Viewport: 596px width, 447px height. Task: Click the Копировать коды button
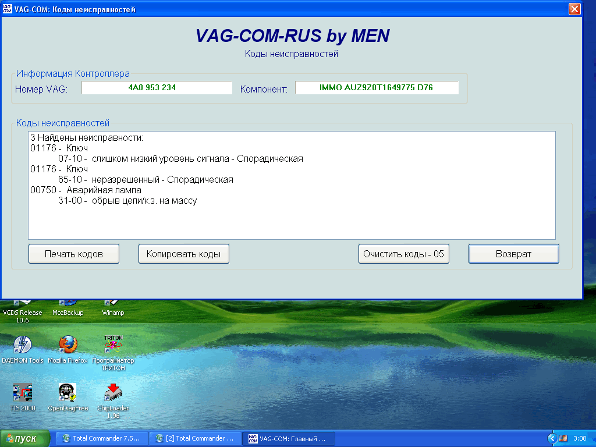pos(183,254)
